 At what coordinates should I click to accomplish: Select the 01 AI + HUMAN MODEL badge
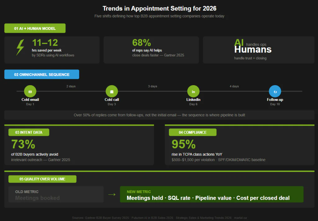click(x=35, y=28)
